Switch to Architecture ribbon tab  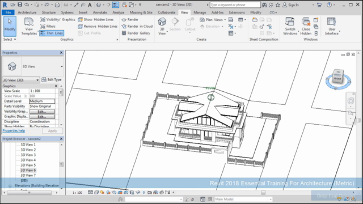(x=27, y=12)
